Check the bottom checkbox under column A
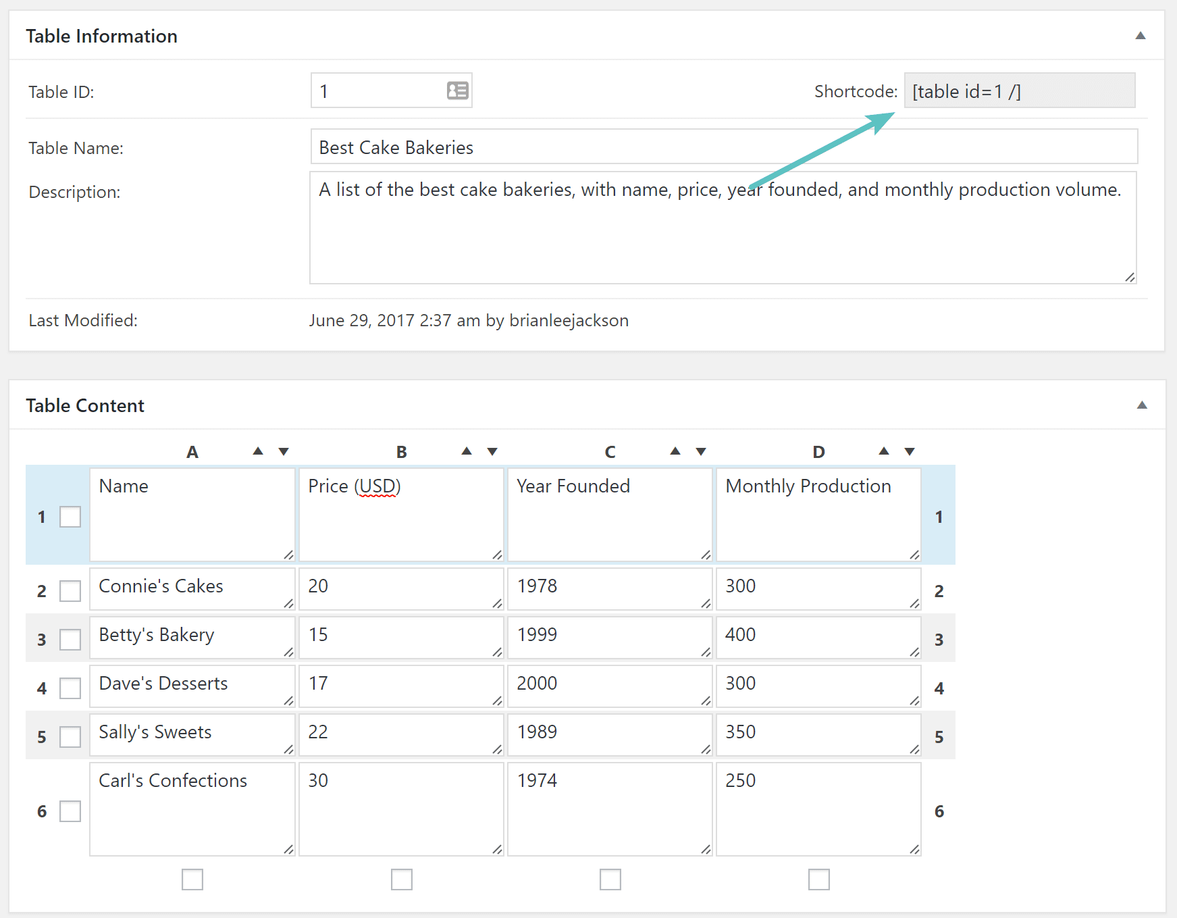 (192, 879)
